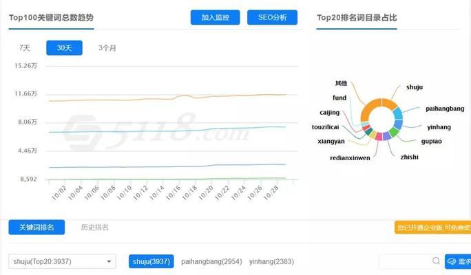This screenshot has height=275, width=471.
Task: Click the zhishi chart label
Action: [x=409, y=157]
